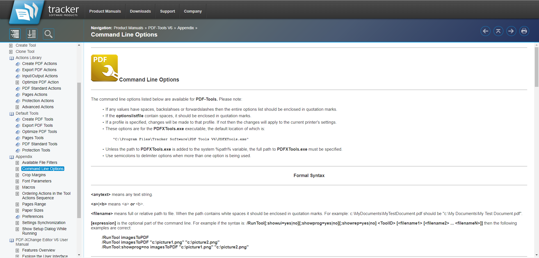Open the Company menu
The width and height of the screenshot is (539, 258).
(x=193, y=11)
